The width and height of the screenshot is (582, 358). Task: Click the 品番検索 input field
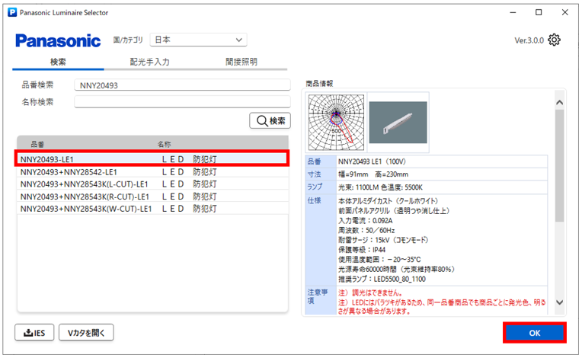point(182,85)
